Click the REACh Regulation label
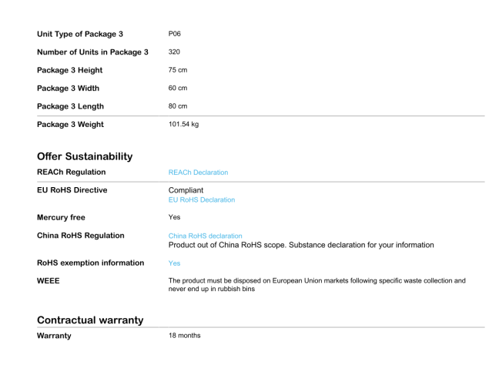The height and width of the screenshot is (385, 499). click(x=72, y=172)
